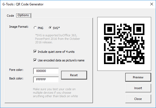
Task: Click the SVG support note text
Action: click(x=57, y=39)
